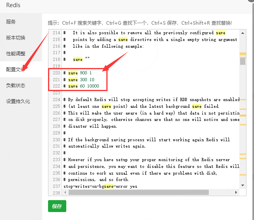Click the "However if you have setup" line
The height and width of the screenshot is (220, 254).
[146, 160]
